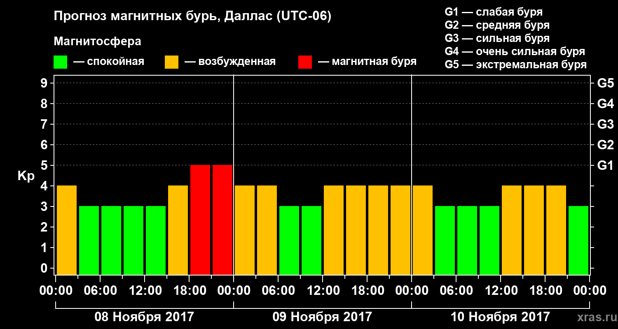Click the yellow bar starting 21:00 on 09 Ноября

(x=400, y=230)
